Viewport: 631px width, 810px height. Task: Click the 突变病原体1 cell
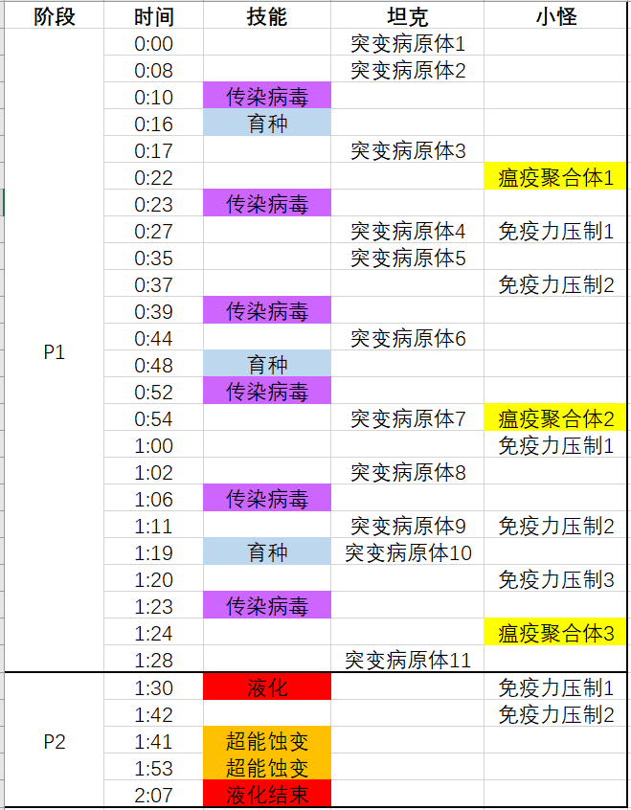point(407,43)
